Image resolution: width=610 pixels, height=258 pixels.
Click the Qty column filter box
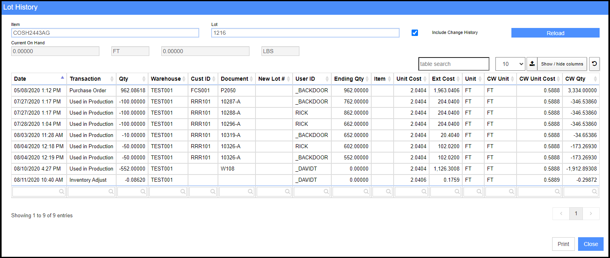pyautogui.click(x=132, y=192)
